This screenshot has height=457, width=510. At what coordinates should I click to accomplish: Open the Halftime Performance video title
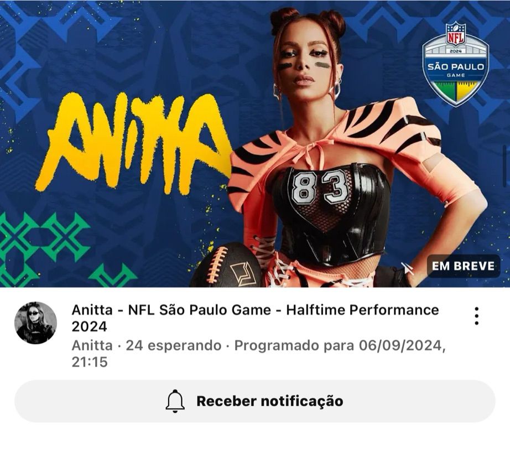255,318
